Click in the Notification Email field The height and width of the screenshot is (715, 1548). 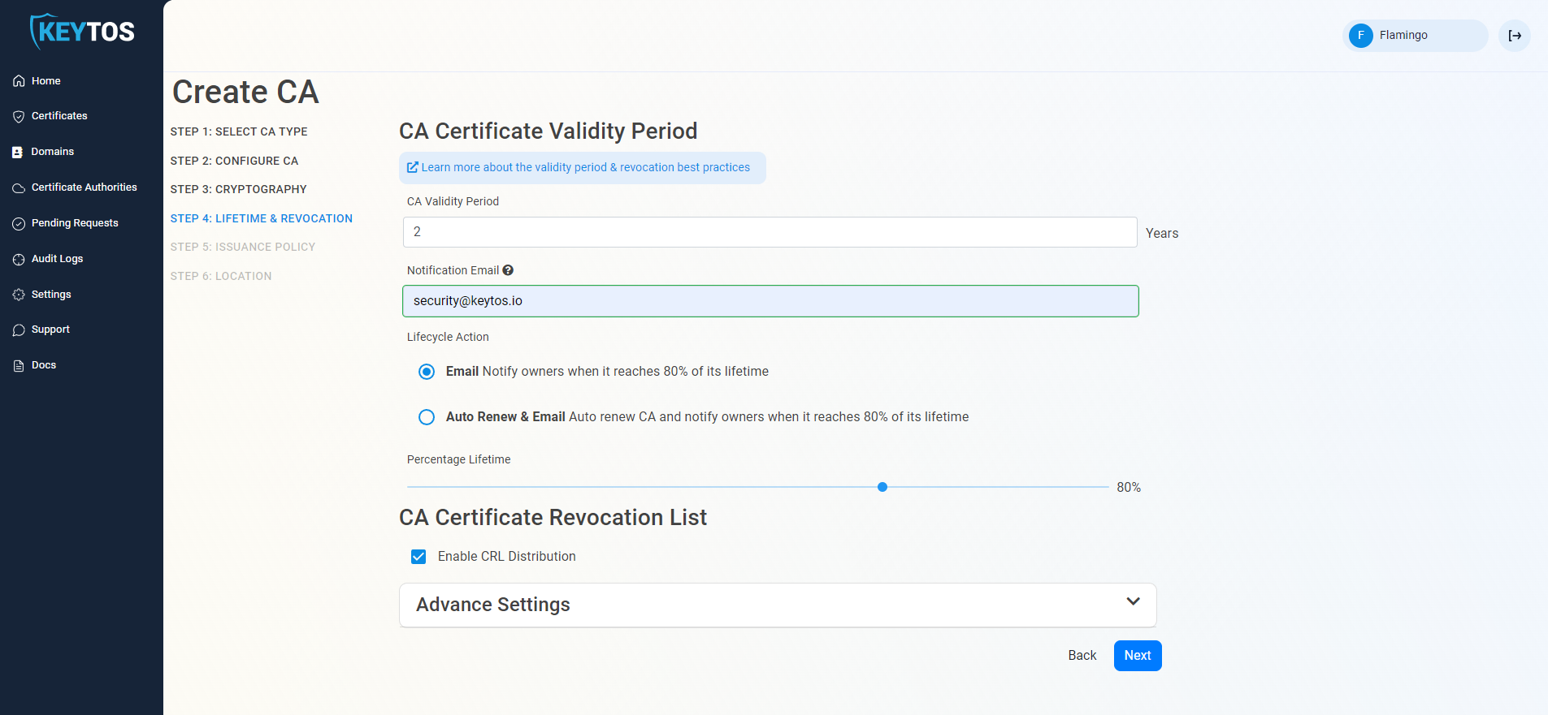click(770, 301)
